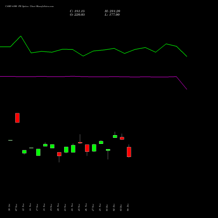Select the green candle for 28 Nov
The image size is (218, 218).
point(101,142)
